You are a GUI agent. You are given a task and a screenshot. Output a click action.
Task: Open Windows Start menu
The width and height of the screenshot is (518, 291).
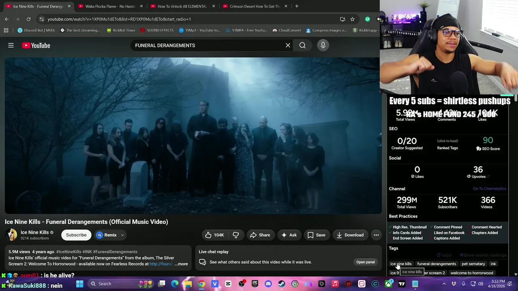(x=80, y=284)
